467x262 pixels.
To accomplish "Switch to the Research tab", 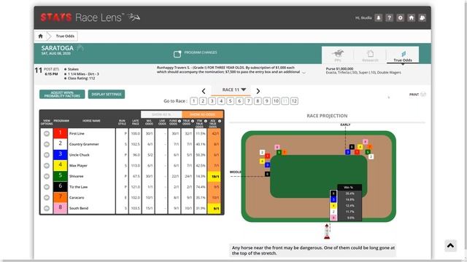I will [x=370, y=55].
